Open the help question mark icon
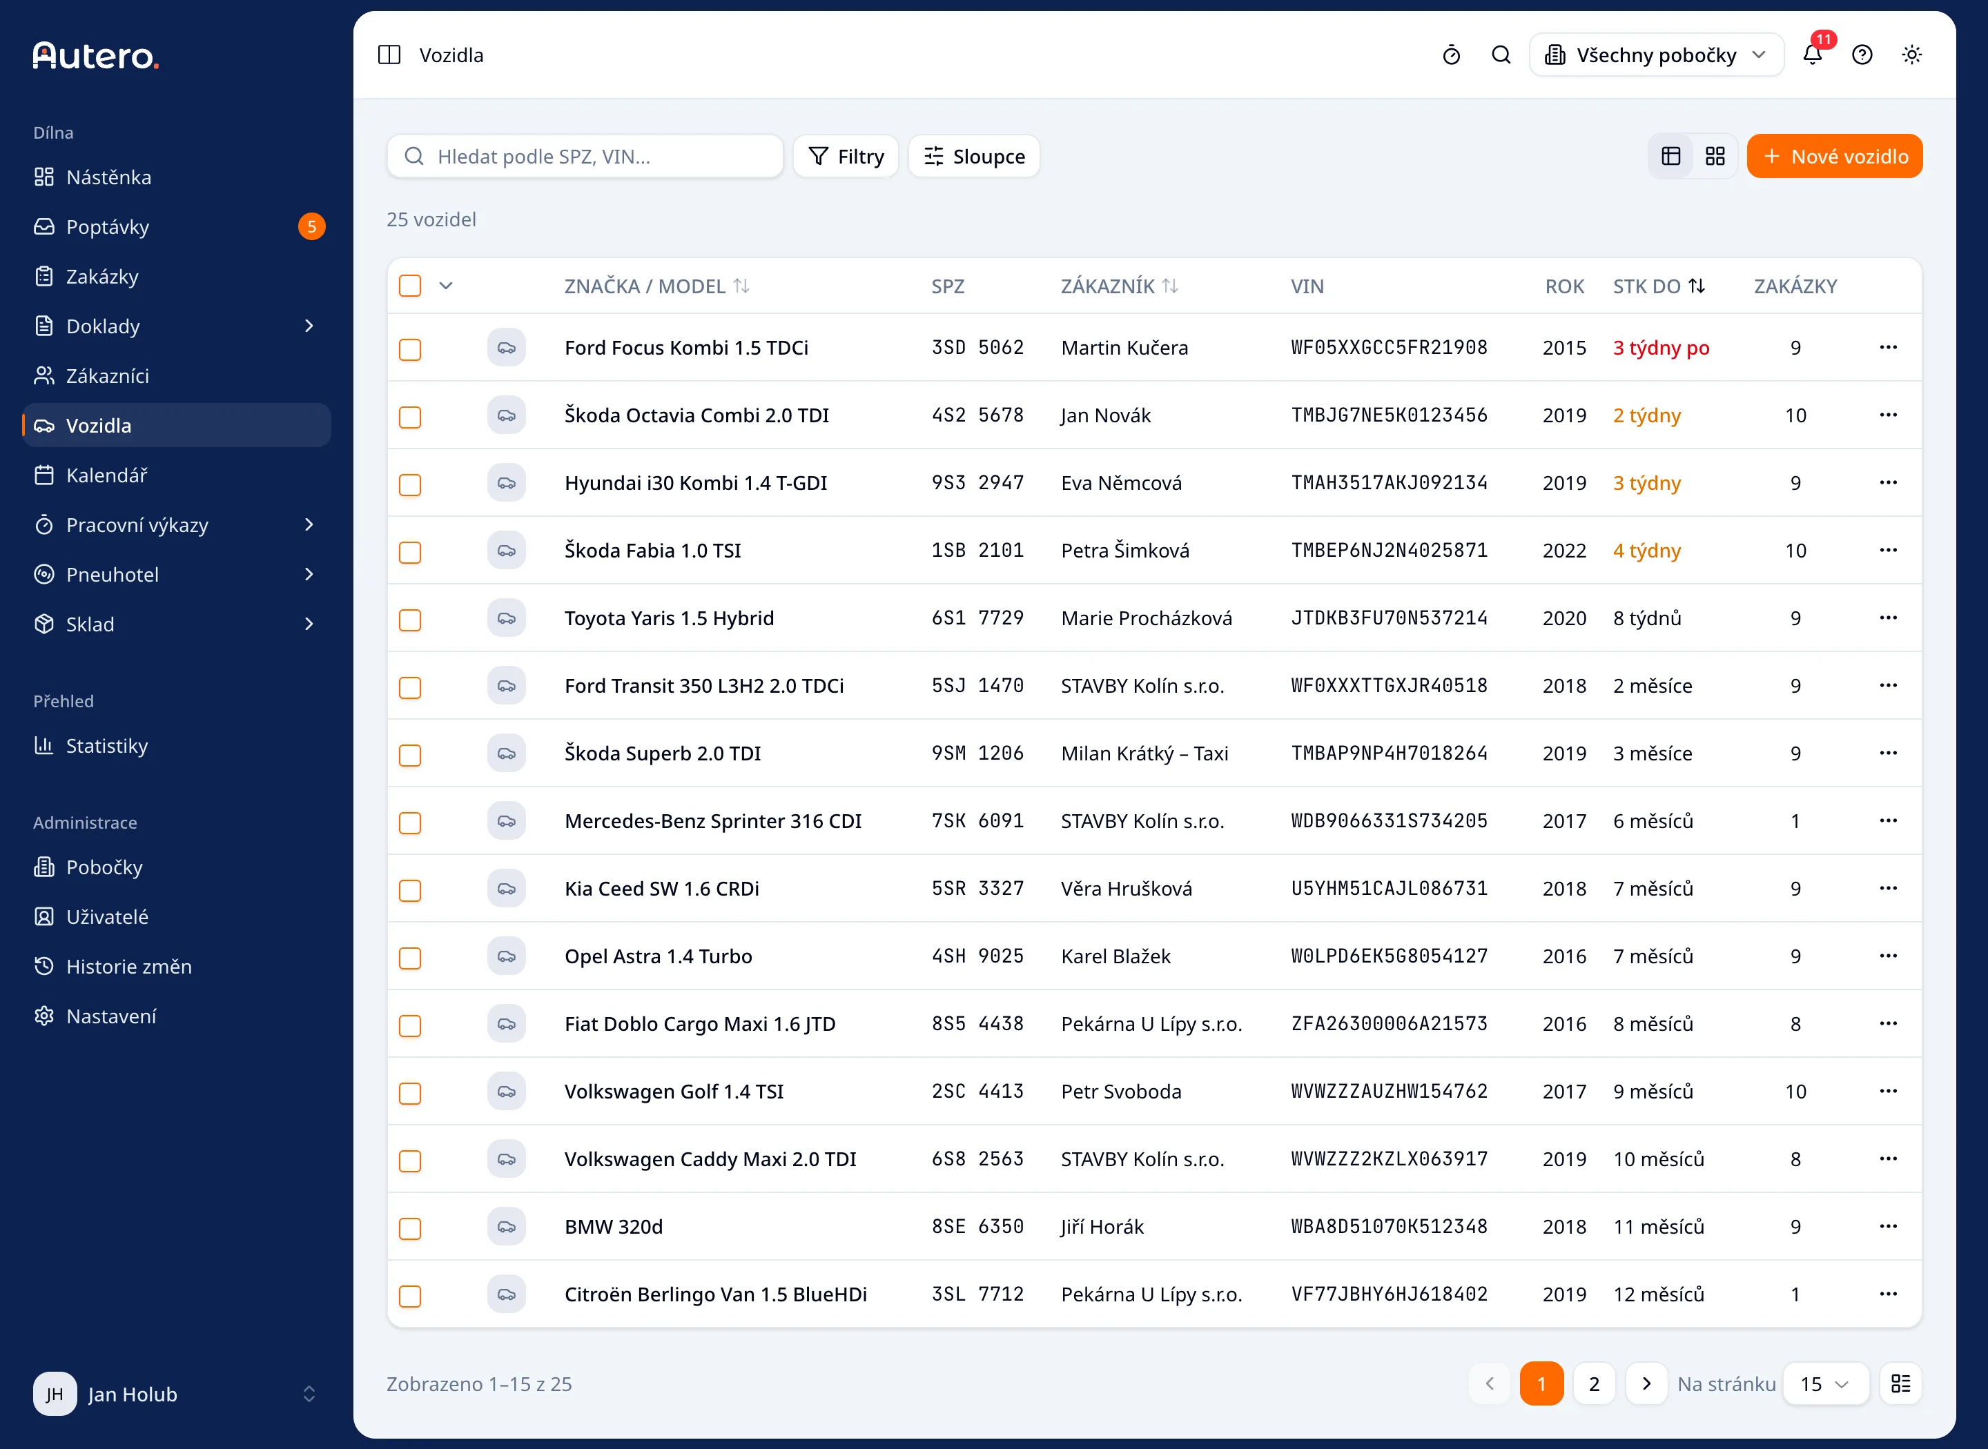This screenshot has width=1988, height=1449. click(1862, 55)
